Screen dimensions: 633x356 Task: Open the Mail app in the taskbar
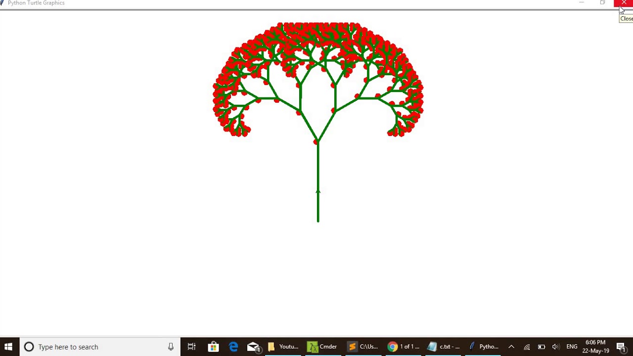pyautogui.click(x=253, y=347)
